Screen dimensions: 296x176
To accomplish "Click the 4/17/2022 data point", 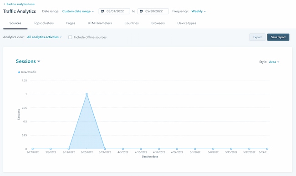I will click(159, 149).
